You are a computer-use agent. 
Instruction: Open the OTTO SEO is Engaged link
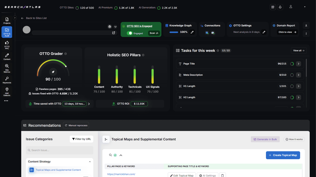(x=139, y=26)
